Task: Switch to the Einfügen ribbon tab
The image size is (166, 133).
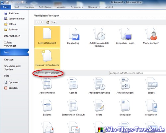Action: point(29,7)
